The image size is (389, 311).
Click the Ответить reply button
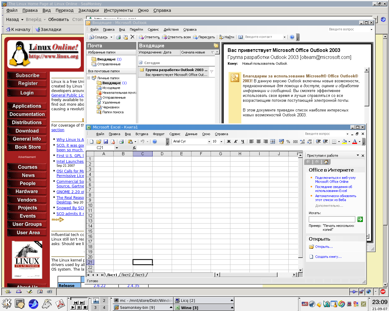tap(149, 37)
